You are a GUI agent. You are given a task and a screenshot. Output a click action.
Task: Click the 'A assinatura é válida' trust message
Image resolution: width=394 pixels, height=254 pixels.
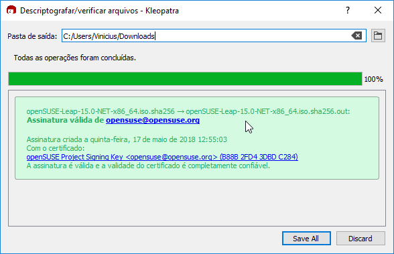(x=148, y=166)
